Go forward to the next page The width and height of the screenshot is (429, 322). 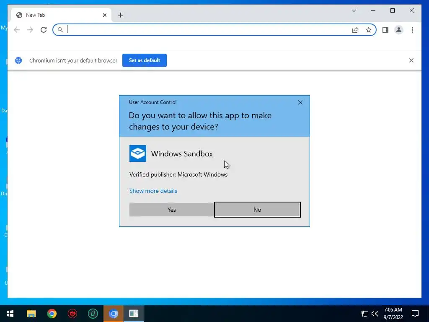pos(30,30)
